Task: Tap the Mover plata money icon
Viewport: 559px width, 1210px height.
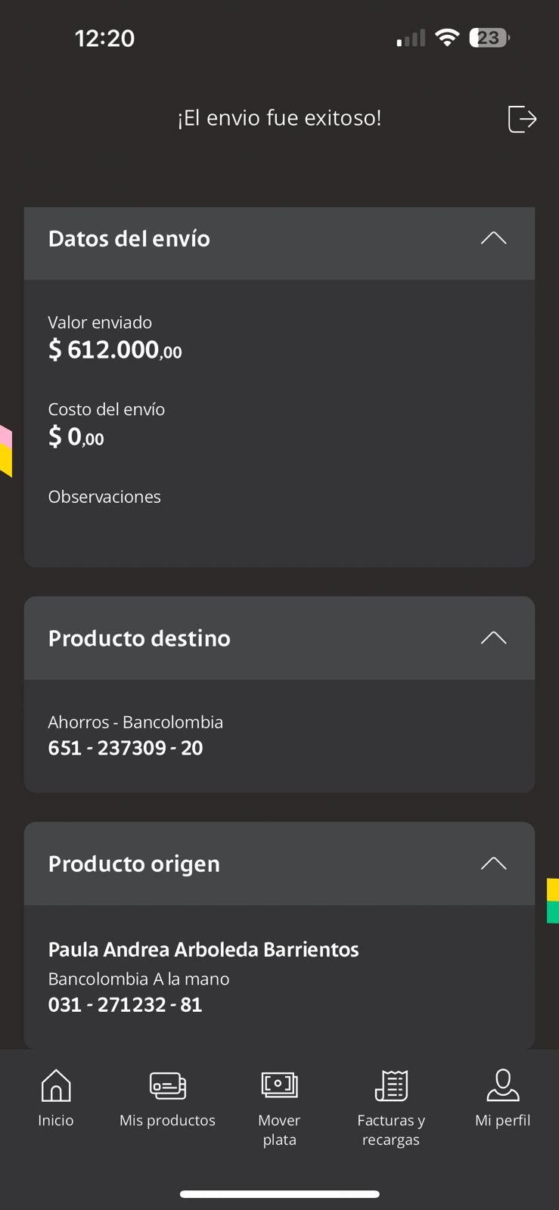Action: coord(279,1085)
